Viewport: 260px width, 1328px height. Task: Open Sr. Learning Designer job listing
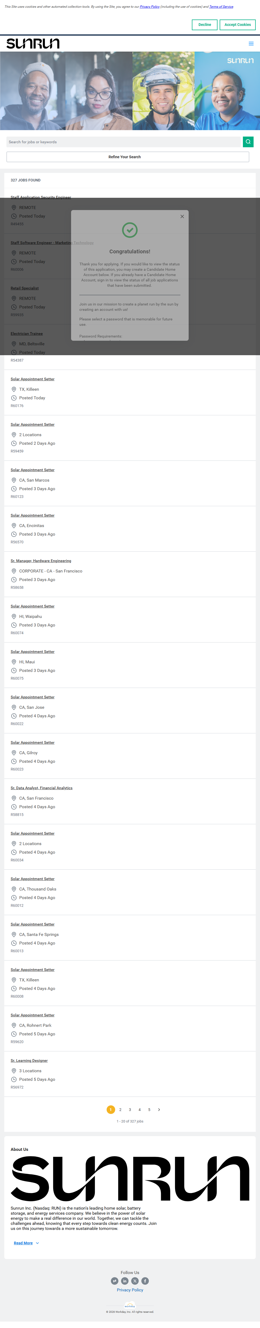click(x=29, y=1060)
